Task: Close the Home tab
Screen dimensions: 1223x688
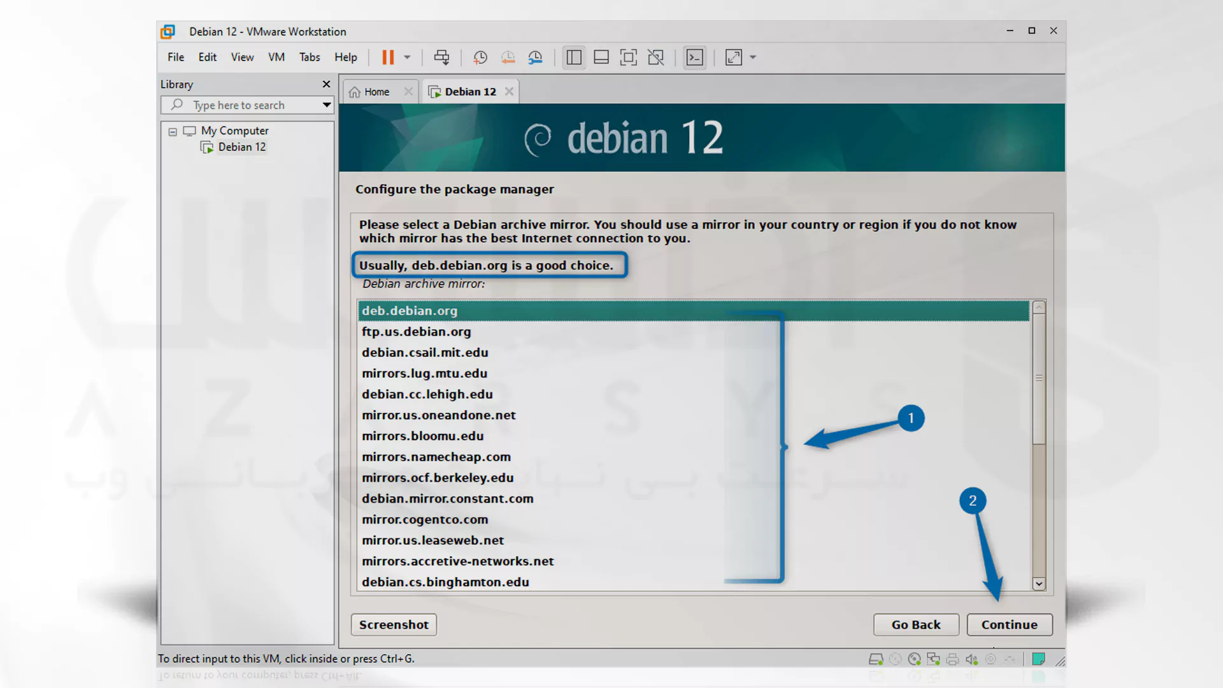Action: (408, 92)
